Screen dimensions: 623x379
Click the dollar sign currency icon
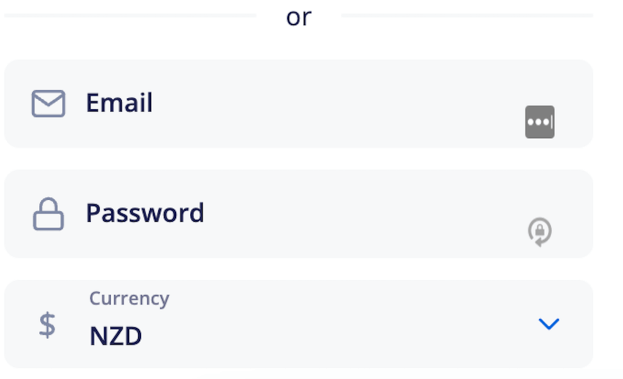click(47, 325)
